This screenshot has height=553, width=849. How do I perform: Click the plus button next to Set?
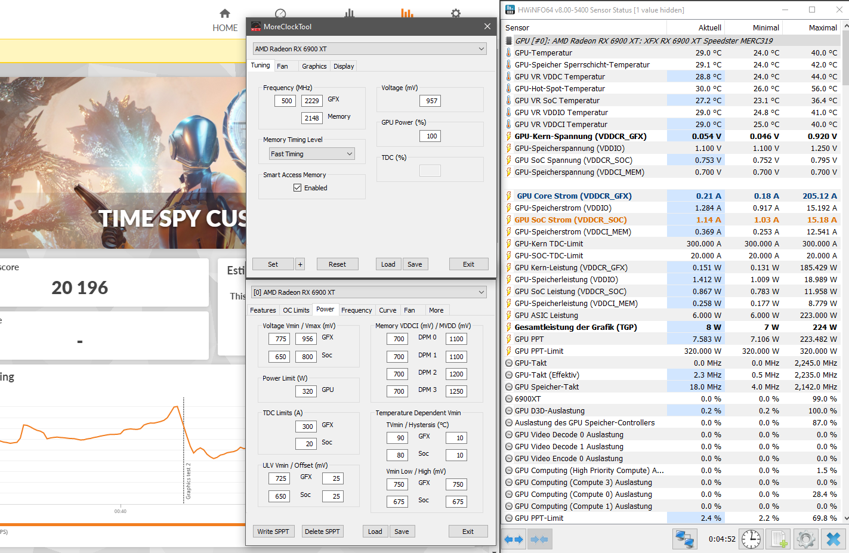[300, 264]
